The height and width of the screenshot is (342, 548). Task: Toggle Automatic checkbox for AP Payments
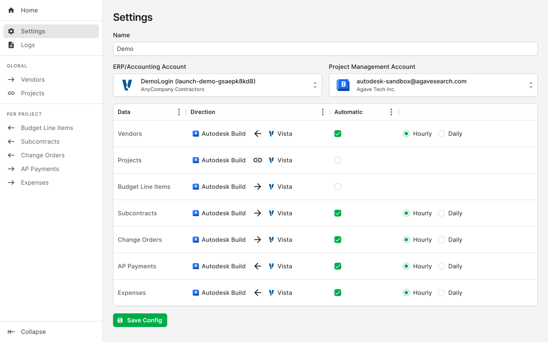(x=338, y=266)
